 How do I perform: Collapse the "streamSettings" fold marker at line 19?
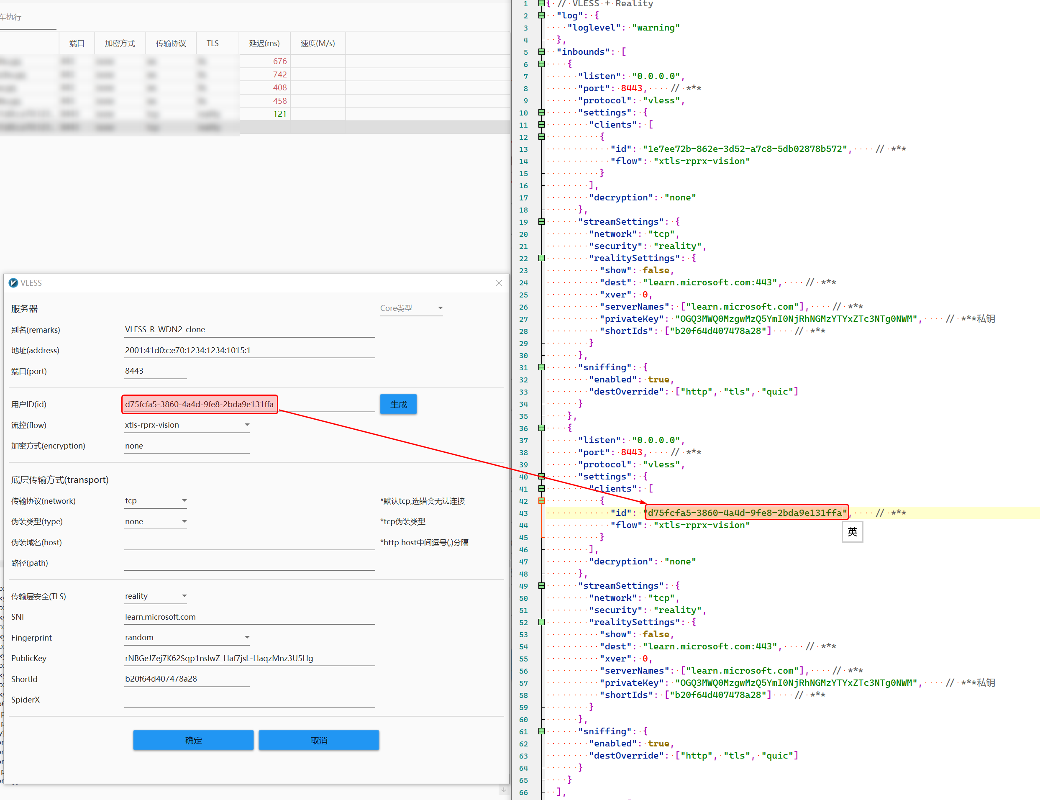tap(541, 221)
